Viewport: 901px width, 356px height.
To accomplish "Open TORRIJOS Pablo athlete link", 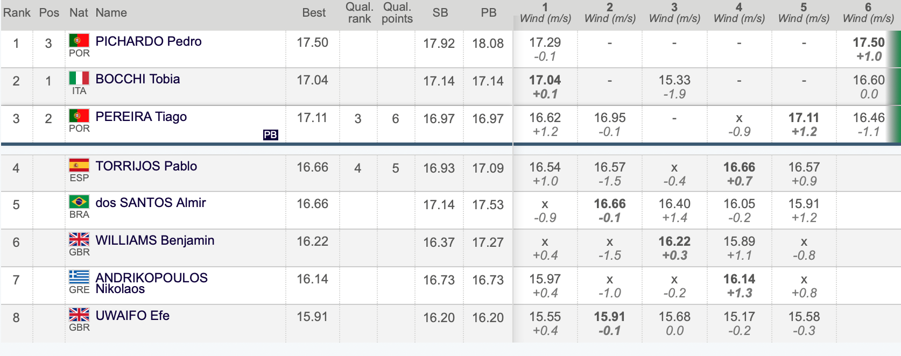I will coord(146,166).
